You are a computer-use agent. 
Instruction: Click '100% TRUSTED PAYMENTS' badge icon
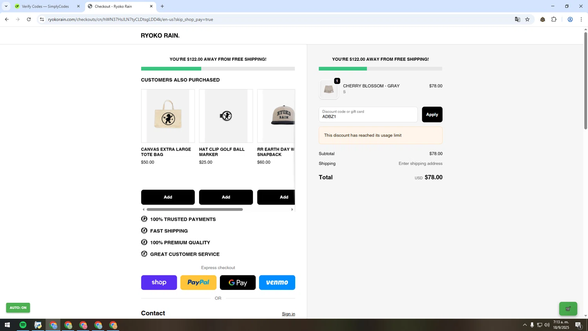click(144, 219)
